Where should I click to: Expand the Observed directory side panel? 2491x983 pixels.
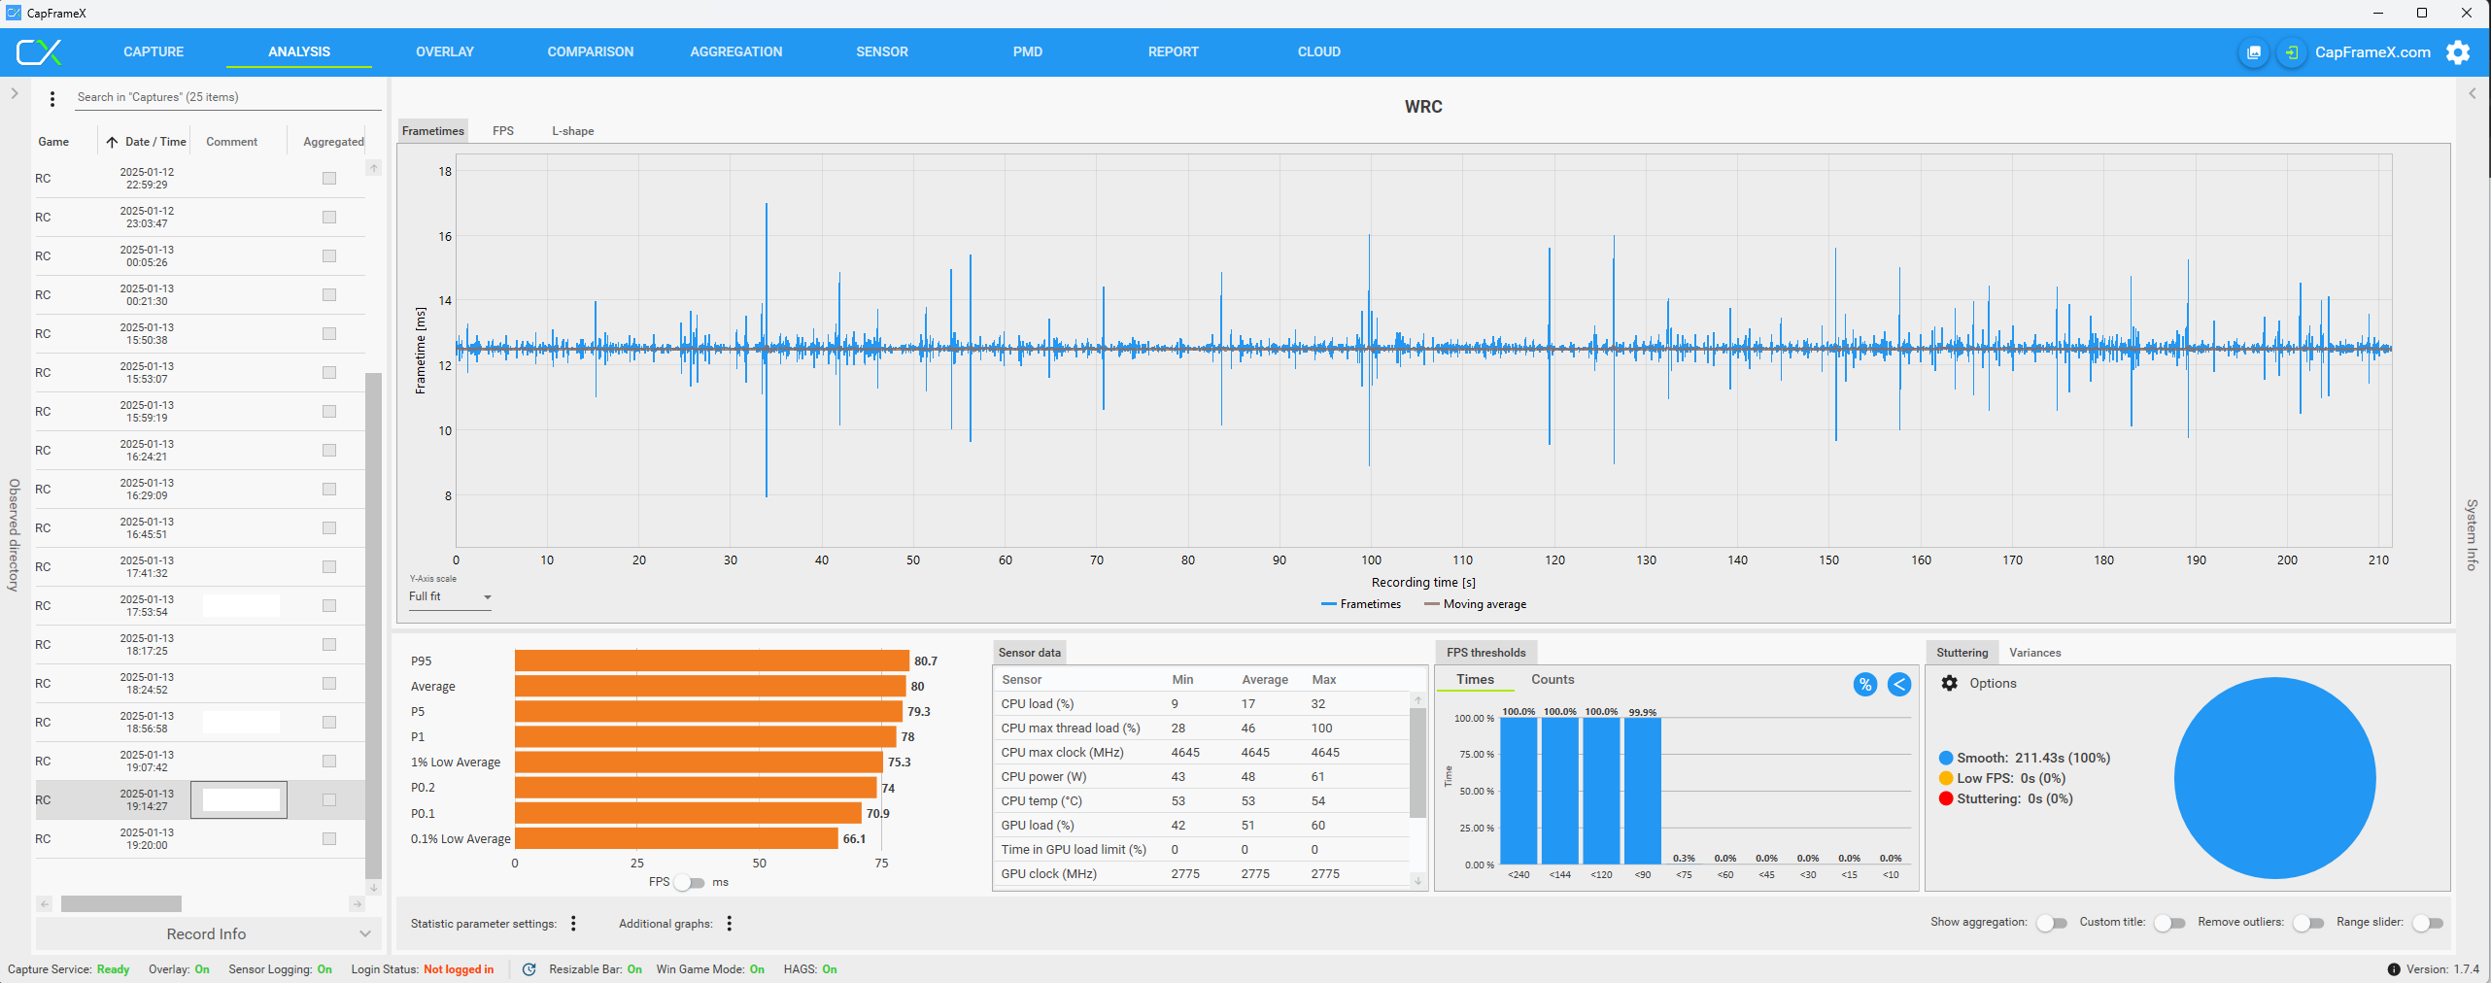[x=15, y=94]
